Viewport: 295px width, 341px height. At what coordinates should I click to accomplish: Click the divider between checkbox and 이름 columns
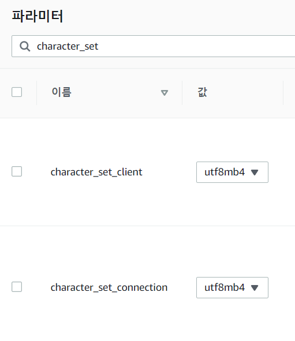(37, 93)
